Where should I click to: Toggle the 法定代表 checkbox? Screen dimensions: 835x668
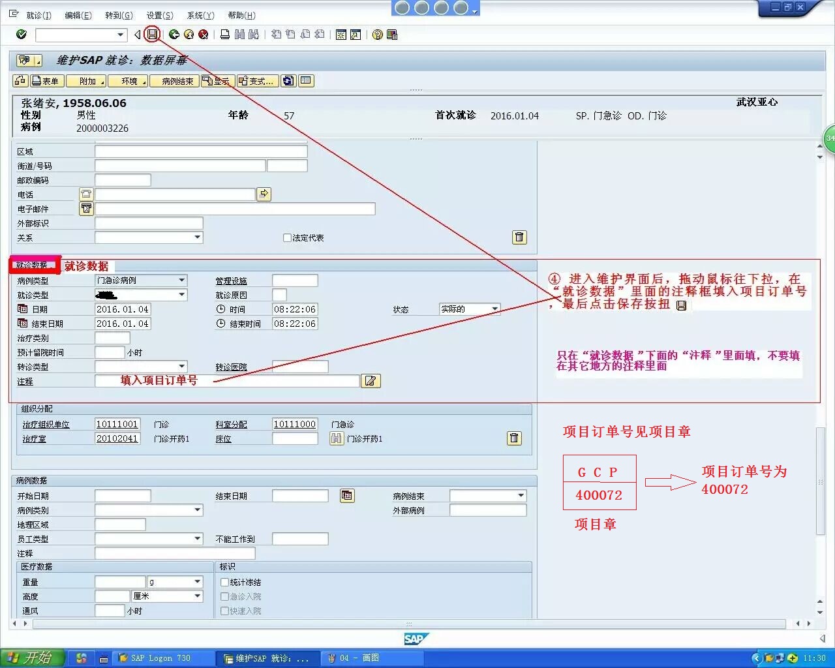(x=287, y=237)
